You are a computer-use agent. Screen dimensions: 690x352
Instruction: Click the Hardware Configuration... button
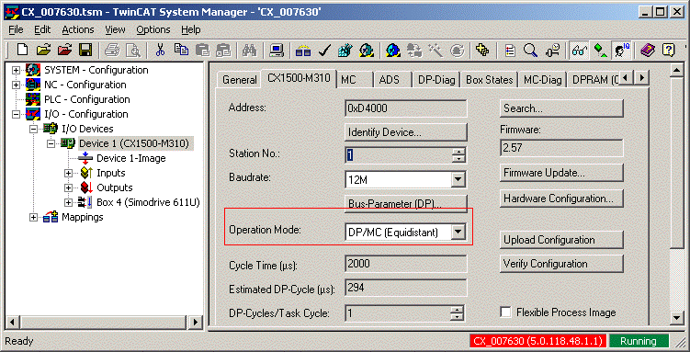click(561, 199)
